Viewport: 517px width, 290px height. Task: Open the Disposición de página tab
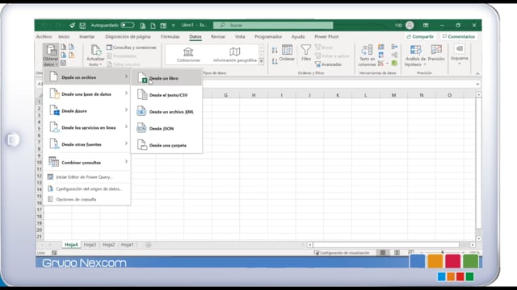128,36
